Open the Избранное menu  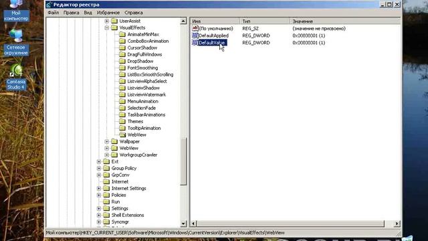point(108,13)
